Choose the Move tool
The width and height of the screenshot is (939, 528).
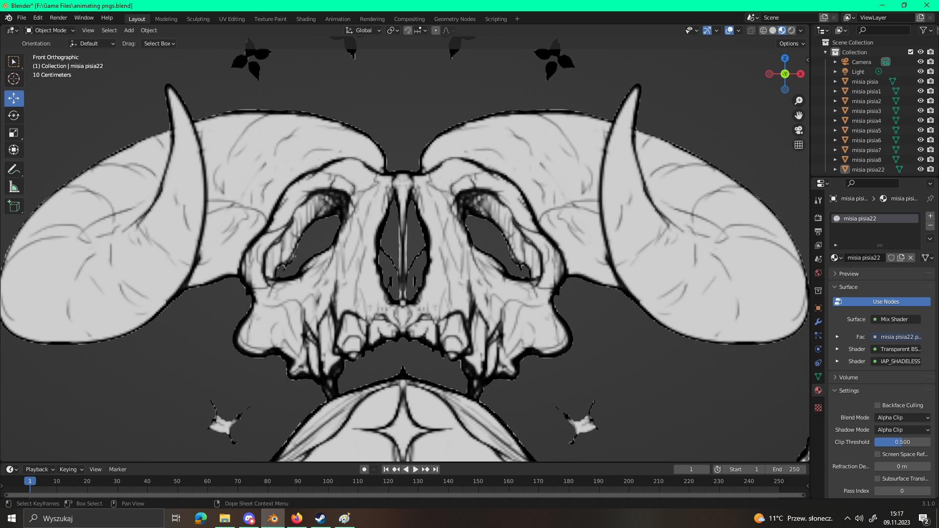[14, 98]
